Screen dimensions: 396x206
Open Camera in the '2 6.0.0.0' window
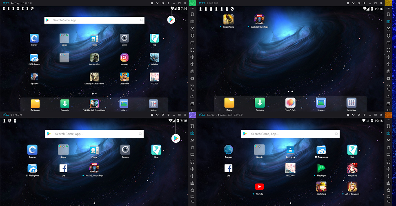point(125,150)
